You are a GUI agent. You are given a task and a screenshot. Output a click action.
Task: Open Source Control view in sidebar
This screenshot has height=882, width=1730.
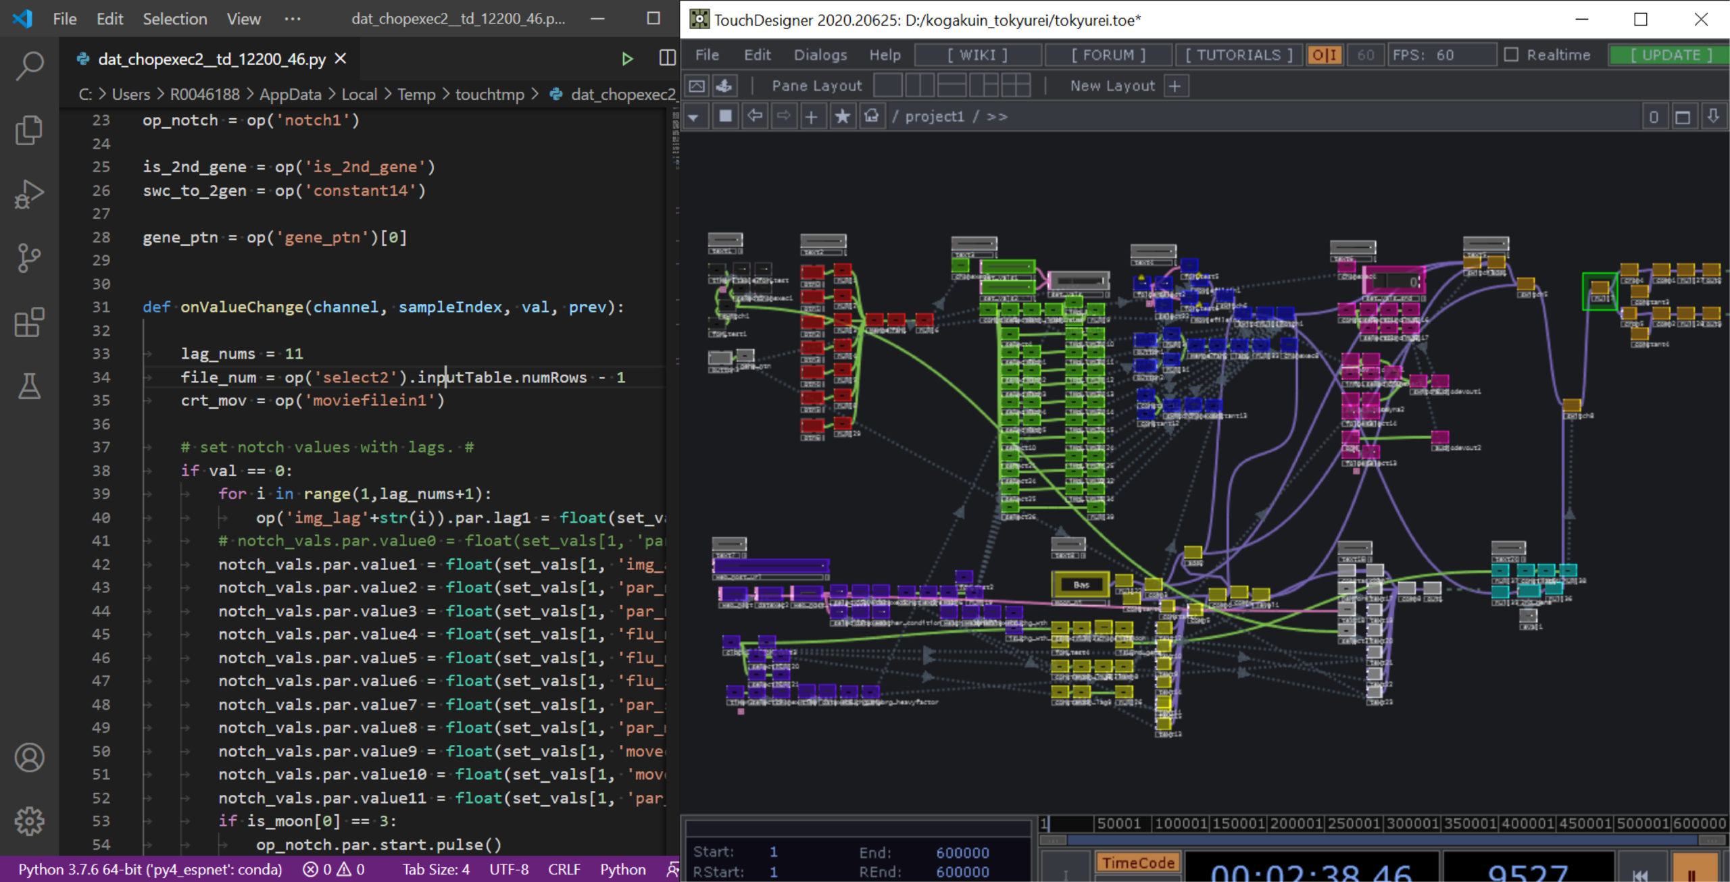29,258
